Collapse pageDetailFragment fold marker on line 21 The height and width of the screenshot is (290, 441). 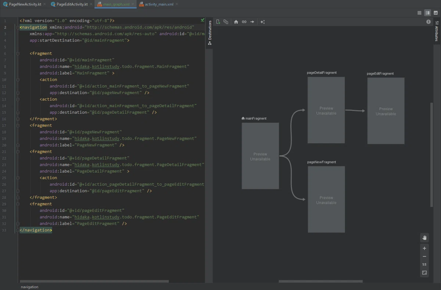[x=17, y=152]
